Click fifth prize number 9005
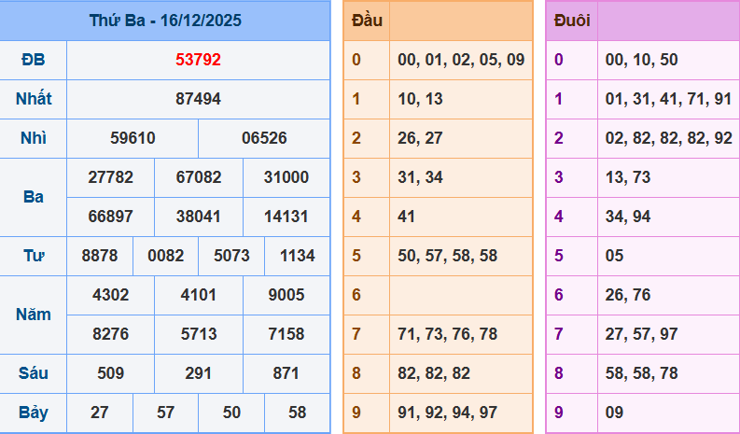Screen dimensions: 740x434 (286, 295)
